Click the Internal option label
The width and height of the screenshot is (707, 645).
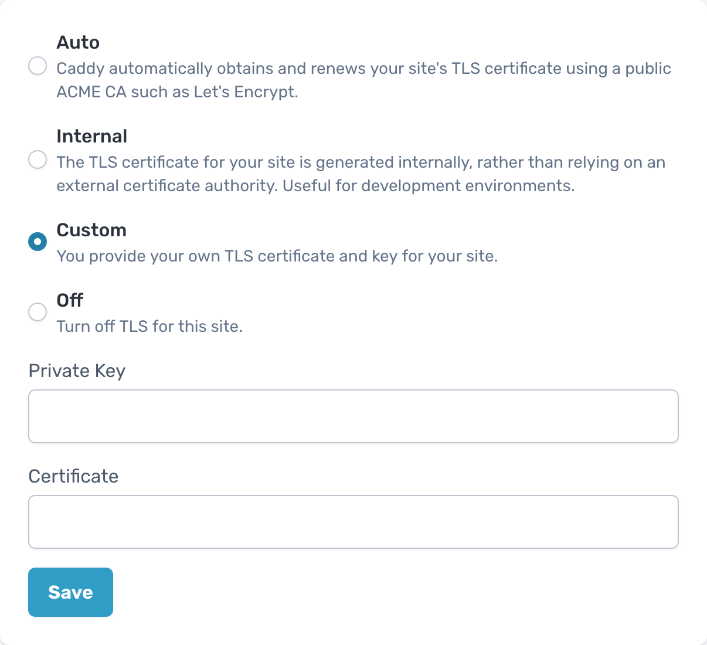(91, 136)
